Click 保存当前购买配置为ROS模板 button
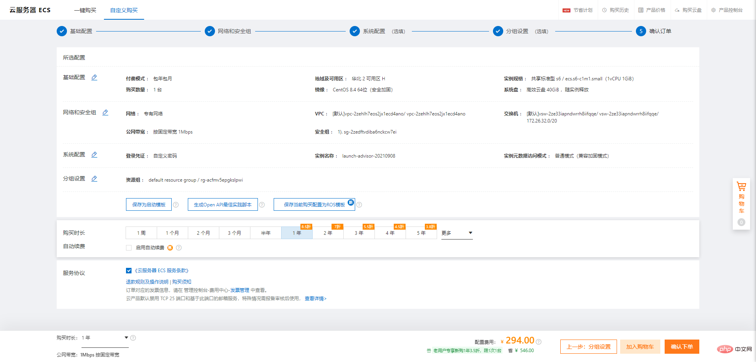756x362 pixels. tap(314, 204)
